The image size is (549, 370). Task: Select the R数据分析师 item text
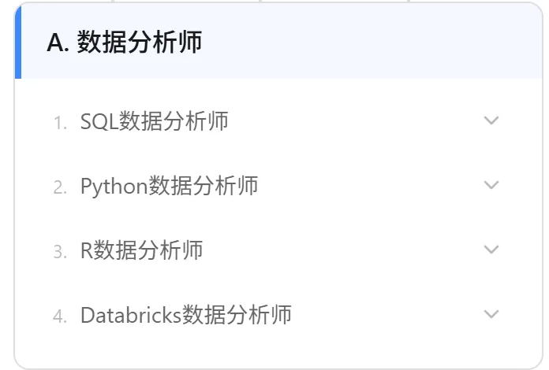142,250
